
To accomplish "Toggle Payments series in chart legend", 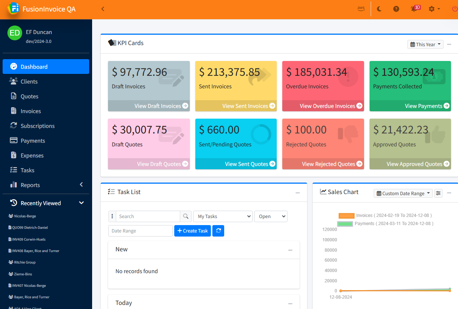I will pos(345,224).
